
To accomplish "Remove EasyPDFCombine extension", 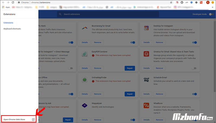I will tap(97, 68).
